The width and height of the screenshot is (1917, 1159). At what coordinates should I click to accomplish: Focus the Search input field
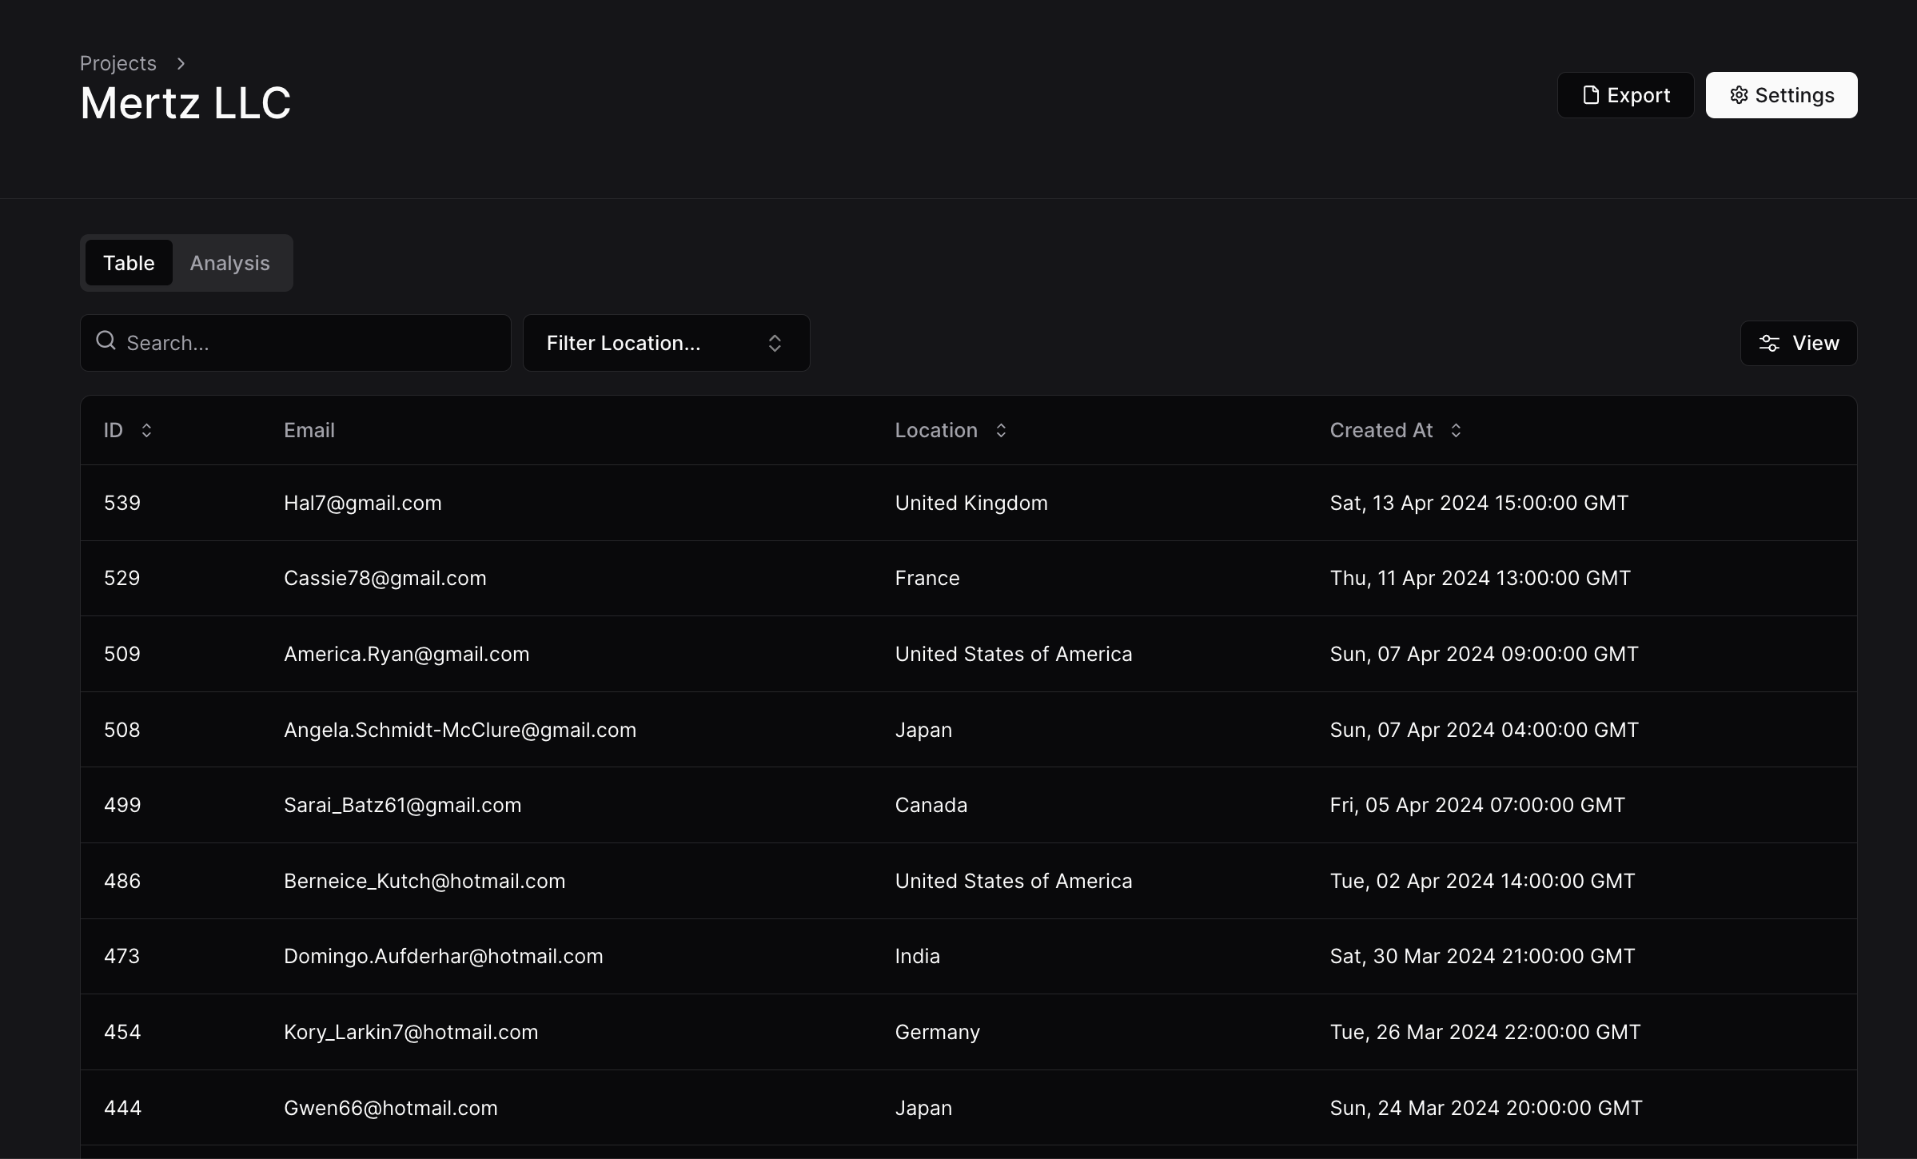click(295, 343)
